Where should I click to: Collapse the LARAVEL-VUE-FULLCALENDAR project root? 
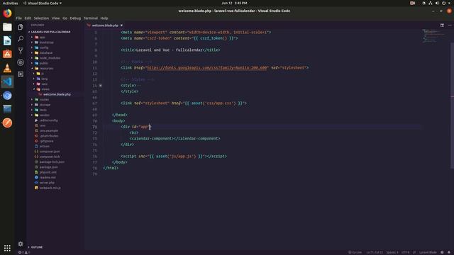click(x=50, y=32)
